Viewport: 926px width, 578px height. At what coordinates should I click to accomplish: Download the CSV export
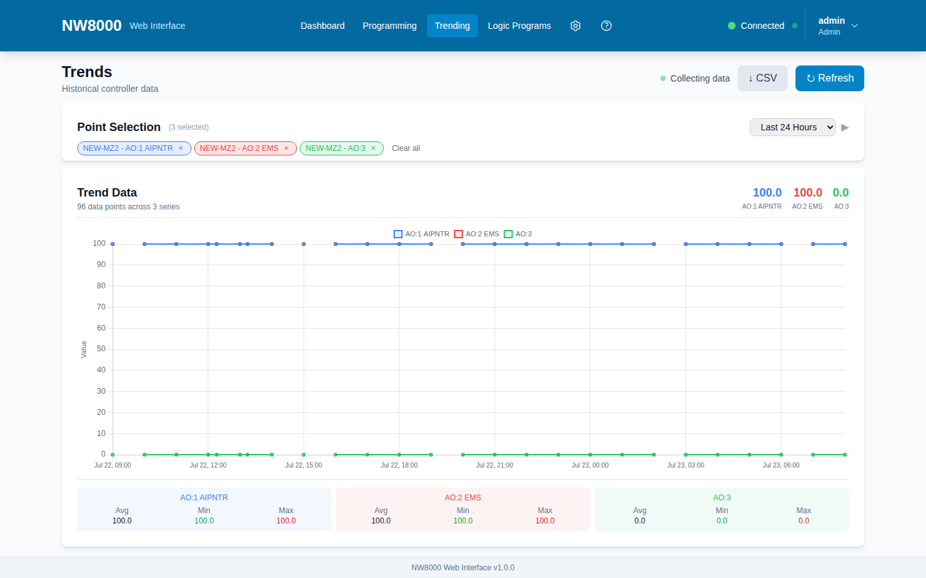pos(763,78)
